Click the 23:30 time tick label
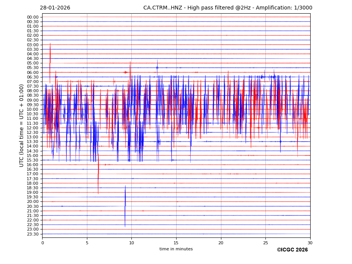This screenshot has height=264, width=352. pos(33,234)
